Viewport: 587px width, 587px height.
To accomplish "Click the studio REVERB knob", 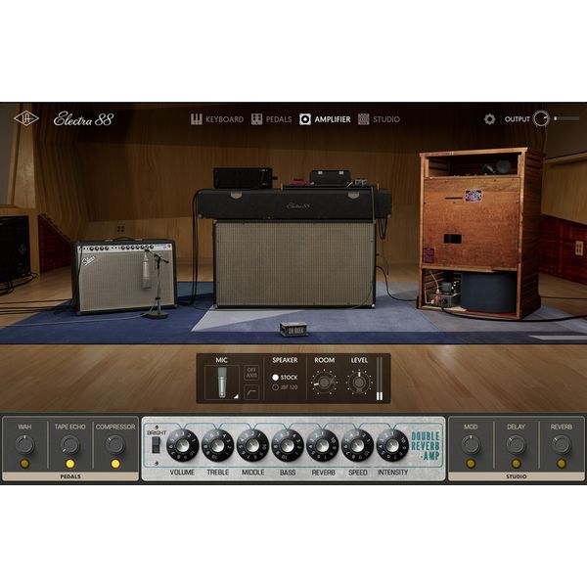I will click(562, 445).
